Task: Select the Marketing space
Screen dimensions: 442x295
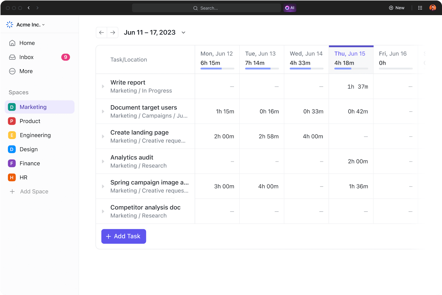Action: 33,107
